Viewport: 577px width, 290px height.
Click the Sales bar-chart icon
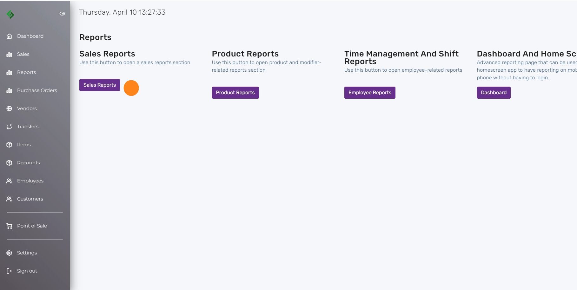[x=9, y=54]
